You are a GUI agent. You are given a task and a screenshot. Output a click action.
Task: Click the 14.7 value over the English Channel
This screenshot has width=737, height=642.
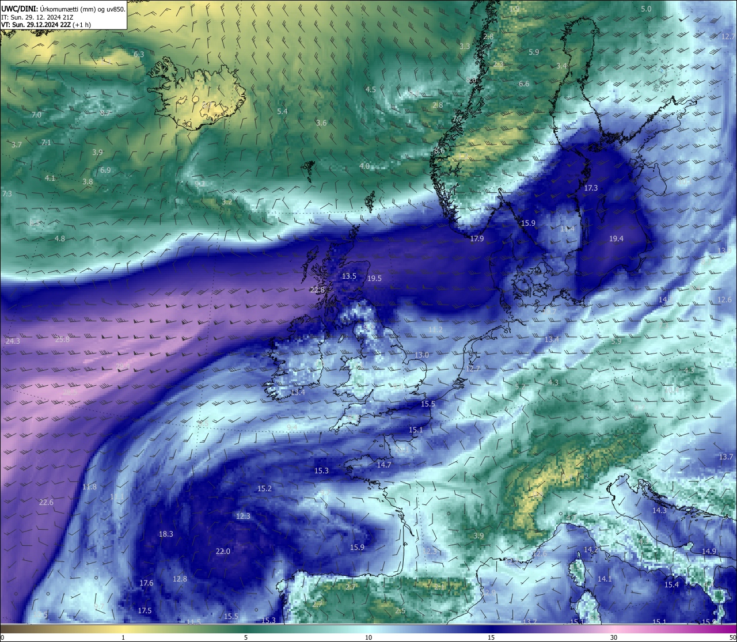click(384, 465)
